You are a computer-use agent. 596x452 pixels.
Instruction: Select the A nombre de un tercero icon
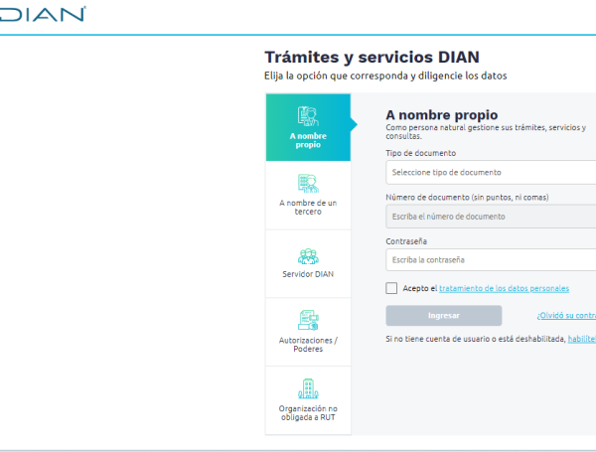[x=308, y=183]
